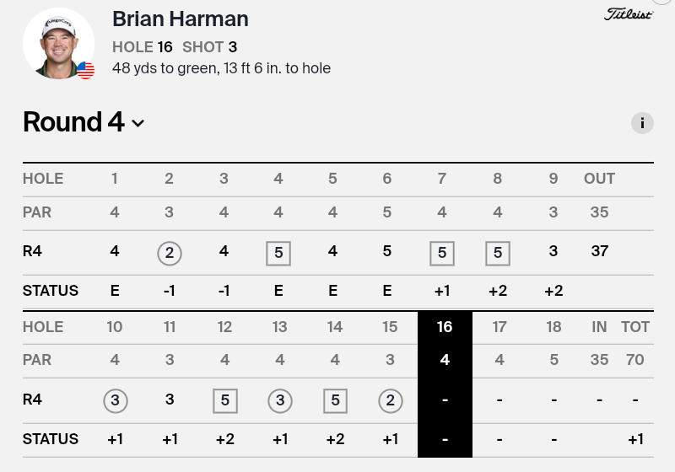Select the circled 2 on hole 15
Screen dimensions: 675x472
[x=390, y=400]
